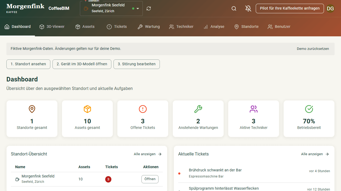
Task: Go to the Benutzer tab
Action: pos(279,27)
